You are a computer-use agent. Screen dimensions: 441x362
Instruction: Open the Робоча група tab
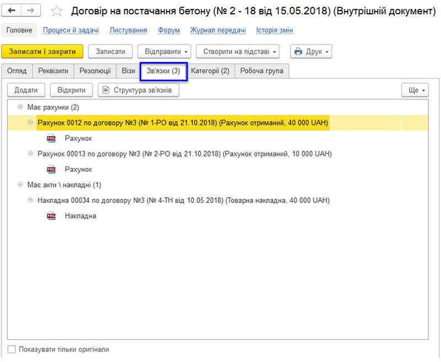261,71
